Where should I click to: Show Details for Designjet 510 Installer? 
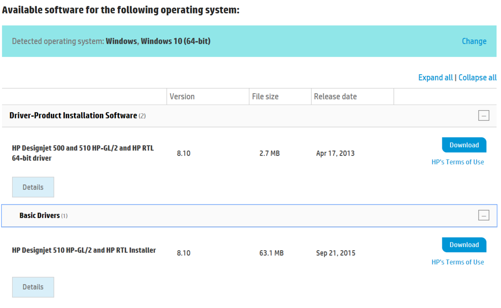point(33,287)
